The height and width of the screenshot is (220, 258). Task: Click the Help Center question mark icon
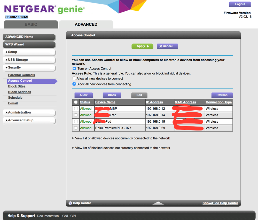[70, 203]
